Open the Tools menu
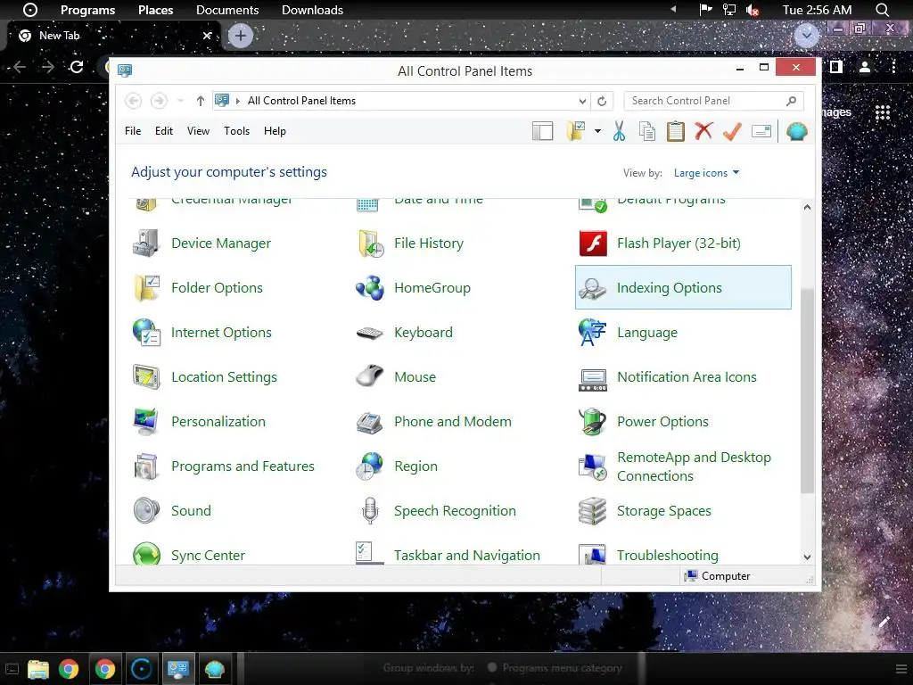913x685 pixels. [236, 131]
